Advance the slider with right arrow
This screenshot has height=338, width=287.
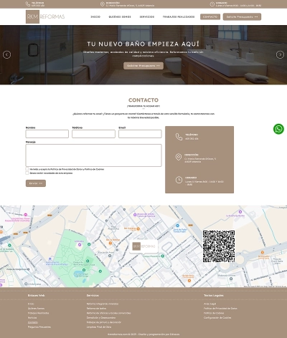[x=280, y=54]
